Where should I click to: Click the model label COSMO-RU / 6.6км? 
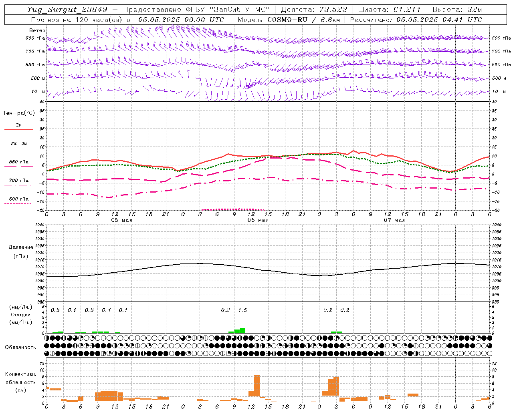click(303, 20)
